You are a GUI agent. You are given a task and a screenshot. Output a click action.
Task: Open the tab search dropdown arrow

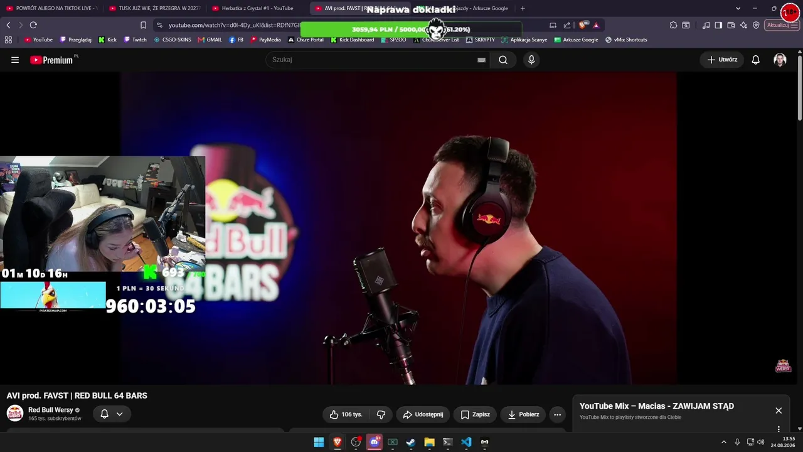pyautogui.click(x=738, y=8)
